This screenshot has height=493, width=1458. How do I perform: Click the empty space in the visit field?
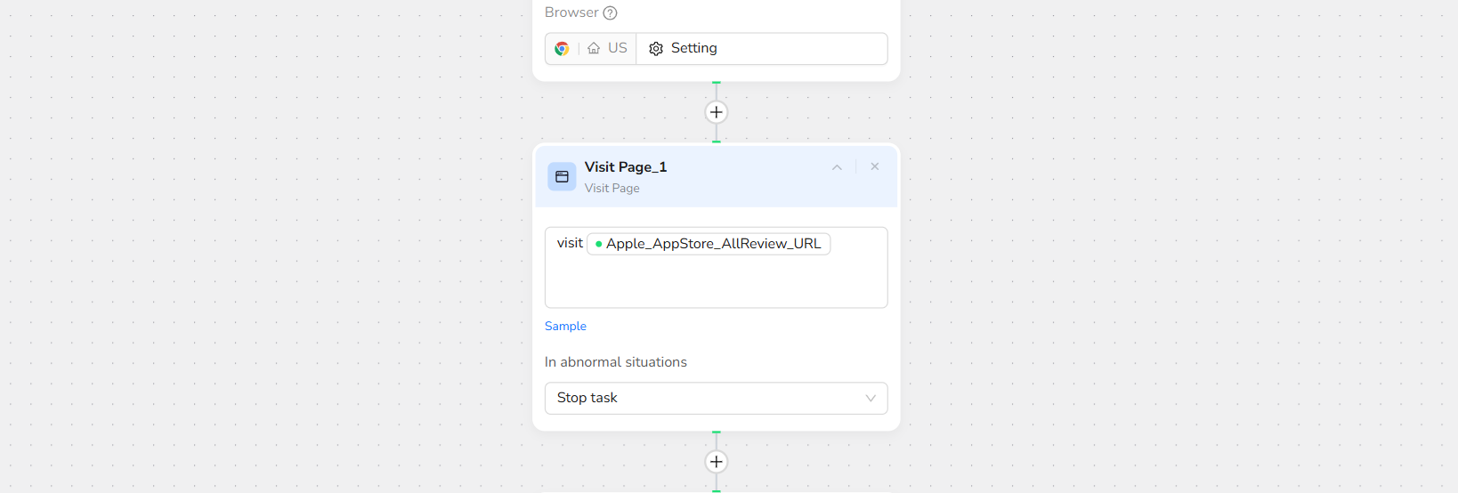point(716,285)
